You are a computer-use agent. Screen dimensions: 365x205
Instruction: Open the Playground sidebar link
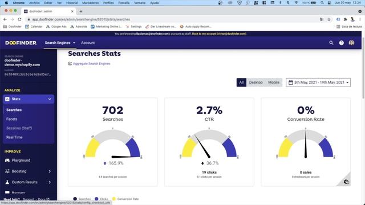click(21, 161)
